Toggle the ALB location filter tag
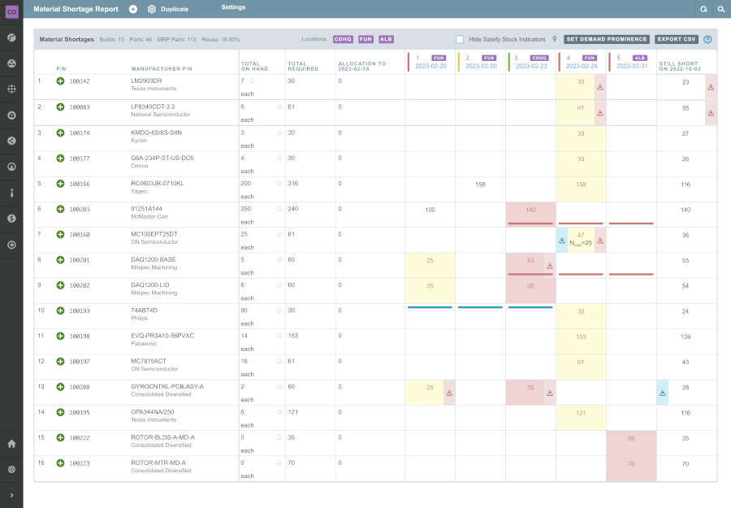The width and height of the screenshot is (731, 508). pos(386,39)
